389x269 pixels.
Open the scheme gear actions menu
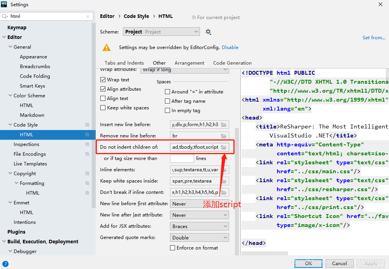[x=208, y=32]
